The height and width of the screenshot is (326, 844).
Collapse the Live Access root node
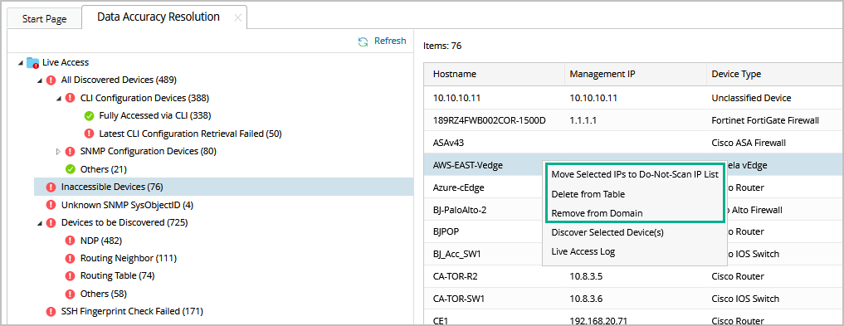pyautogui.click(x=21, y=63)
